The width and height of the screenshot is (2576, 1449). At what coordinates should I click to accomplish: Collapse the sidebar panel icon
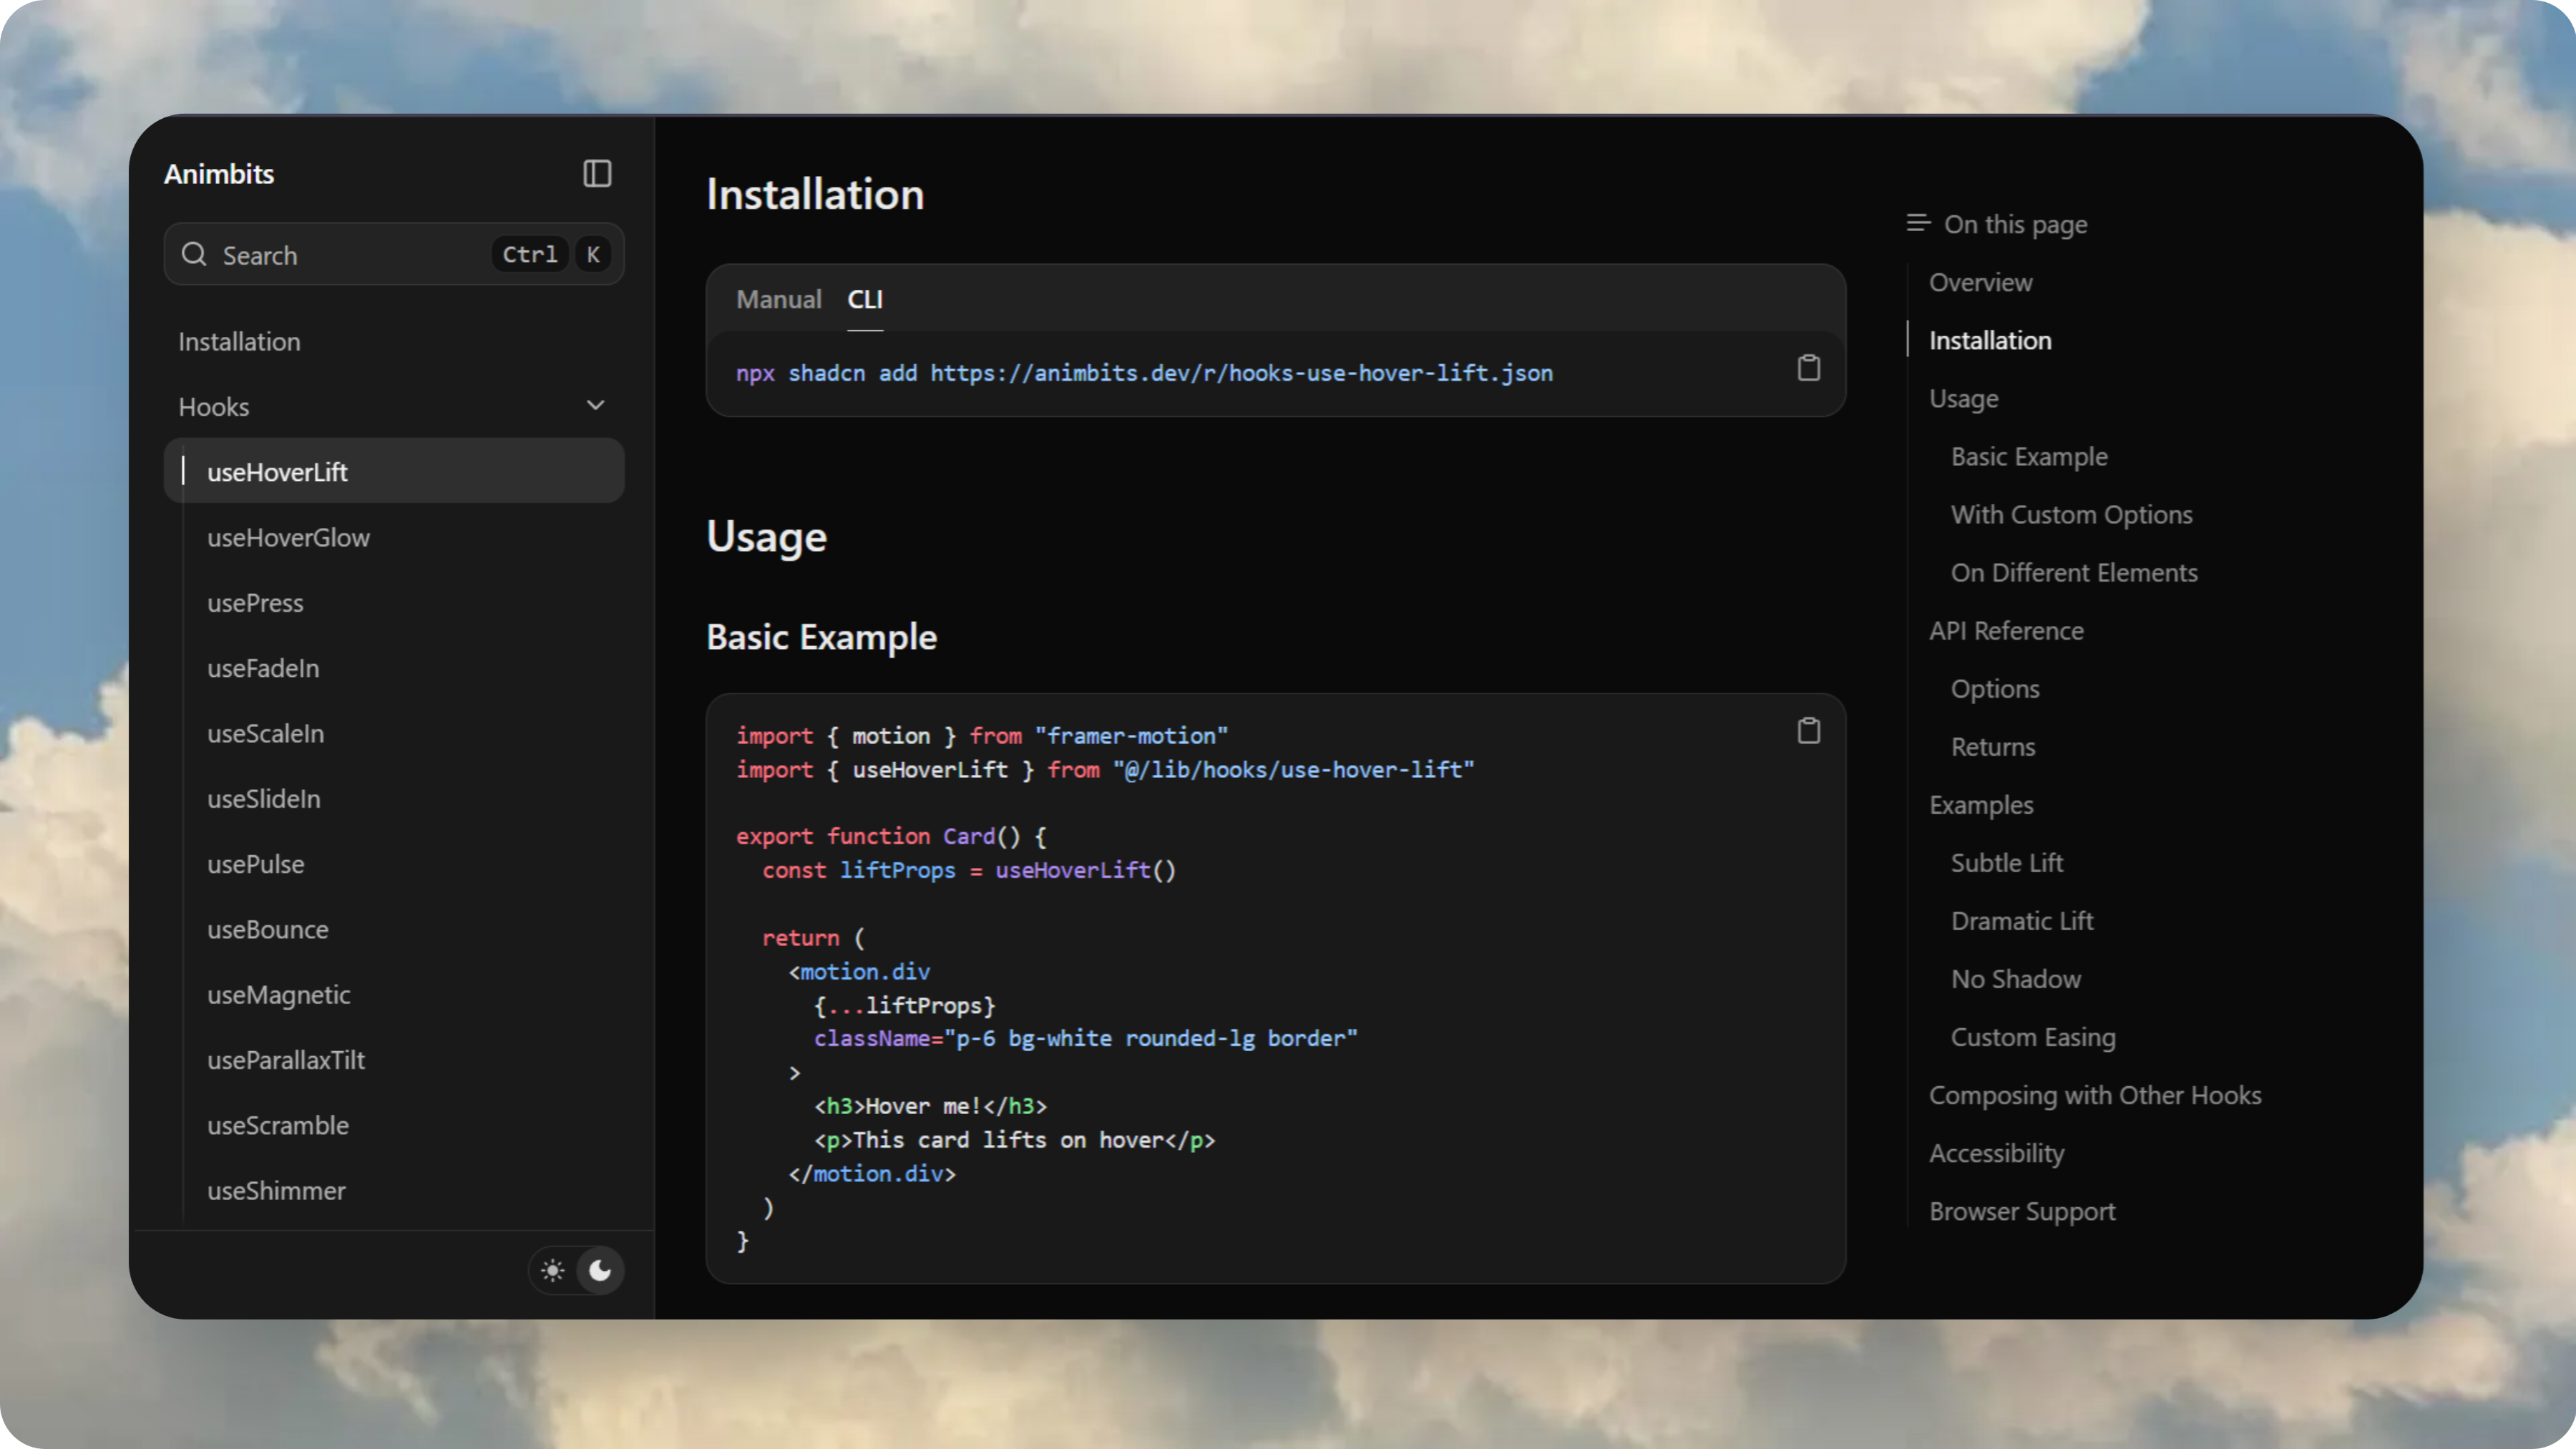pyautogui.click(x=597, y=174)
